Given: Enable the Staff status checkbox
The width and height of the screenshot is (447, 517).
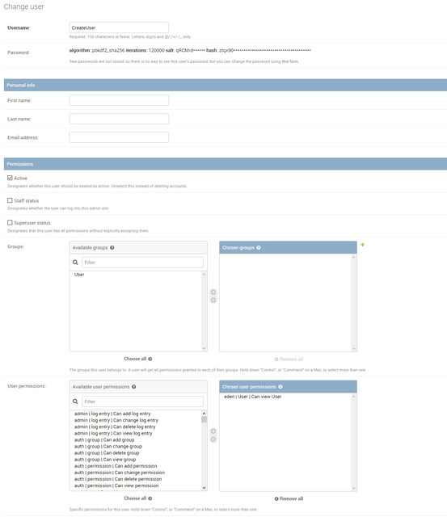Looking at the screenshot, I should pyautogui.click(x=10, y=200).
